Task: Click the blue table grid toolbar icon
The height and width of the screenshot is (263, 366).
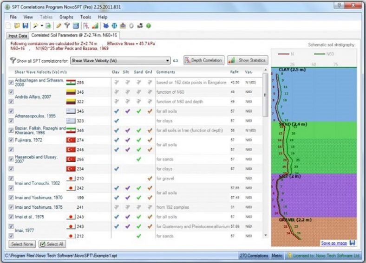Action: point(76,26)
